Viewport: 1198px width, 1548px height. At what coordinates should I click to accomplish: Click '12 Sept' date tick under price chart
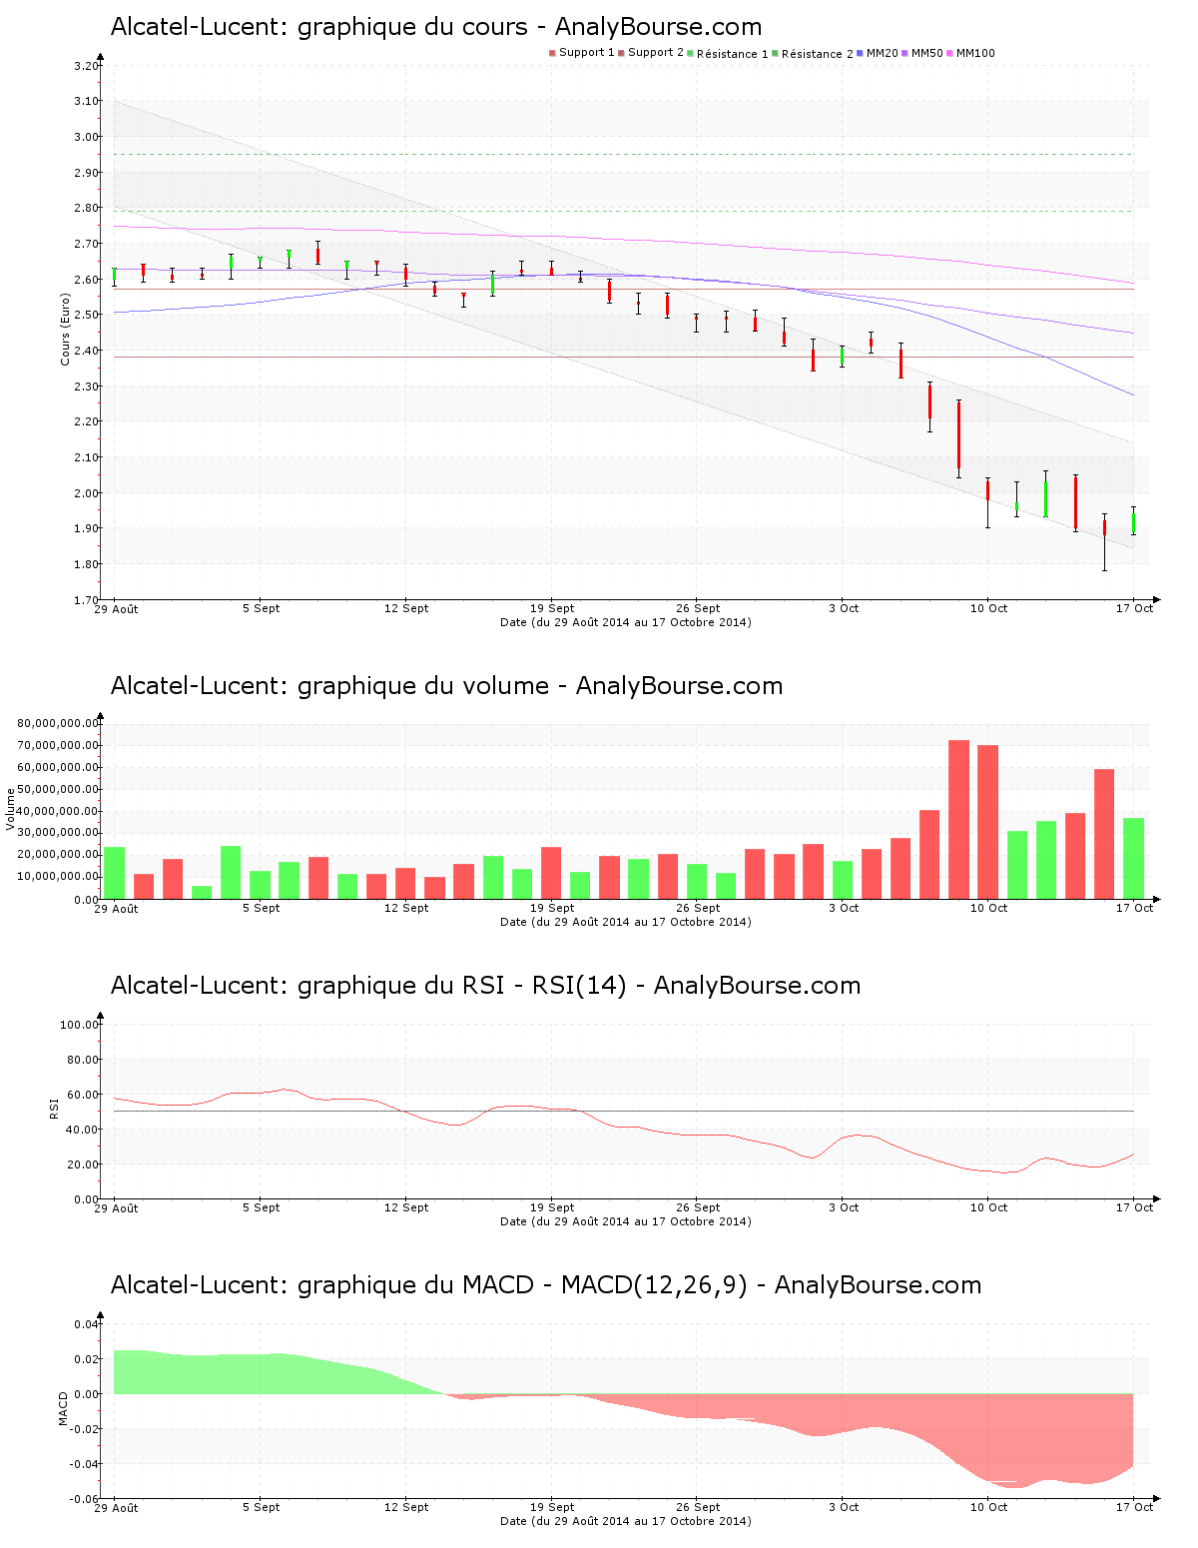point(406,608)
